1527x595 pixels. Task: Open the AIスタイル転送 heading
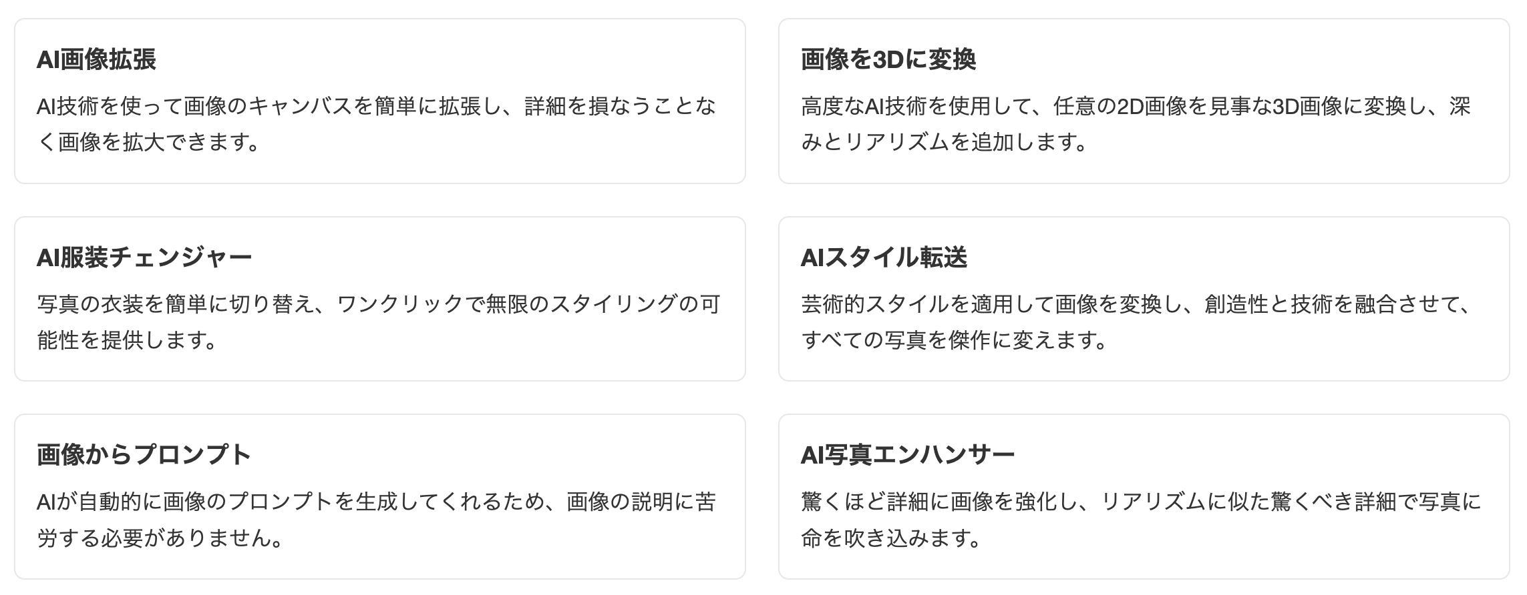[x=884, y=257]
